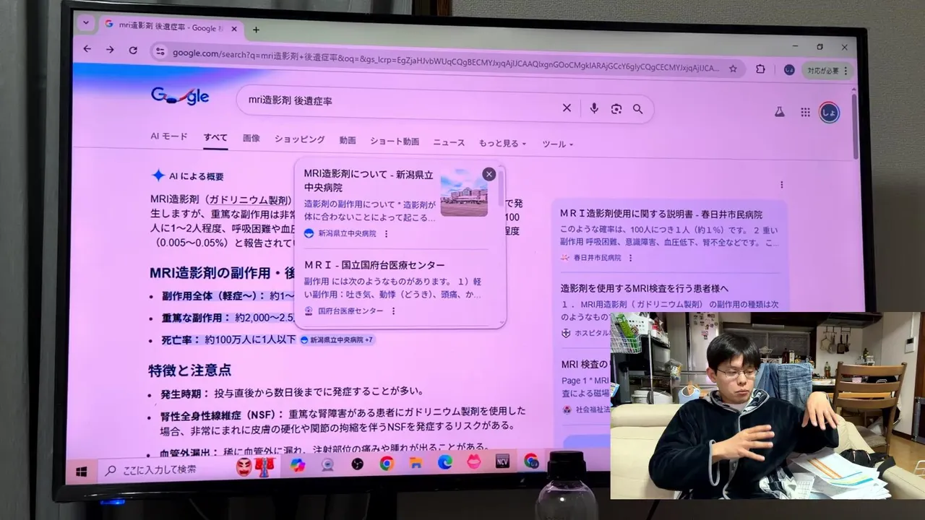The height and width of the screenshot is (520, 925).
Task: Click the '特徴と注意点' heading
Action: [x=189, y=370]
